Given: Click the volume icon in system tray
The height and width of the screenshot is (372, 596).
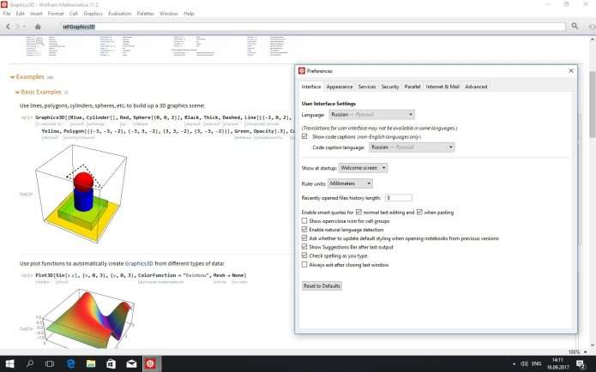Looking at the screenshot, I should [524, 363].
